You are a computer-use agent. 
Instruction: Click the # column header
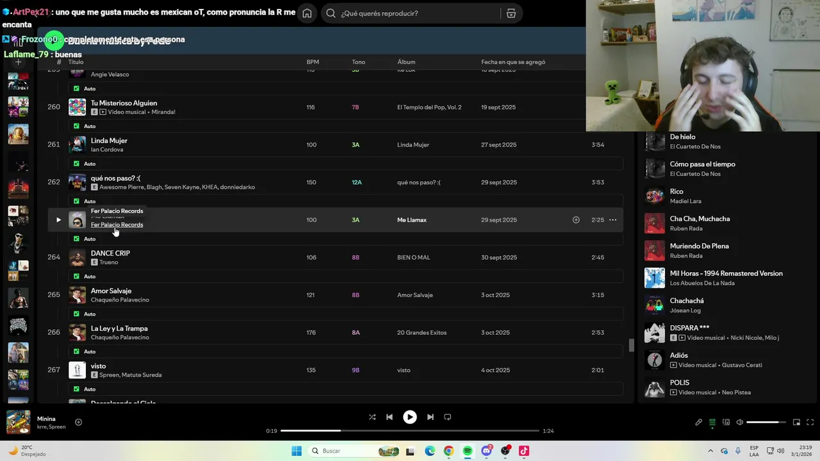[59, 62]
